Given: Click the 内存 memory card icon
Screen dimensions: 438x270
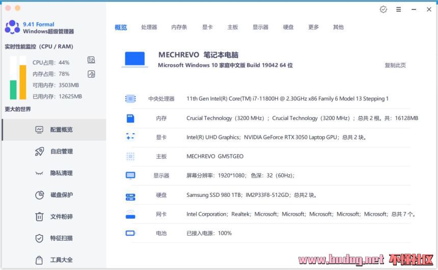Looking at the screenshot, I should coord(130,118).
